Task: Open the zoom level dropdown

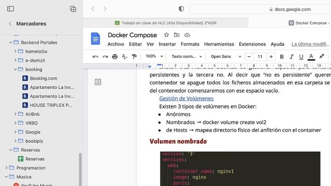Action: click(154, 56)
